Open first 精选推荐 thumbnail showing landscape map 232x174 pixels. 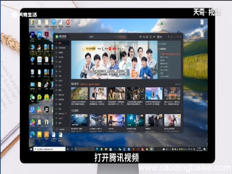coord(80,93)
